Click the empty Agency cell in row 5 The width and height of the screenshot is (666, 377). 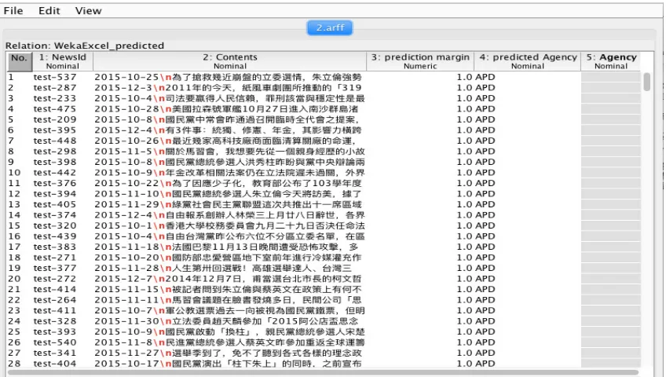click(x=611, y=119)
